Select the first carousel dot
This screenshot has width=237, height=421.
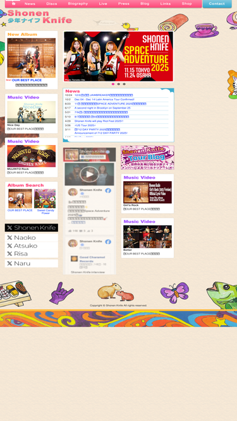(x=113, y=84)
